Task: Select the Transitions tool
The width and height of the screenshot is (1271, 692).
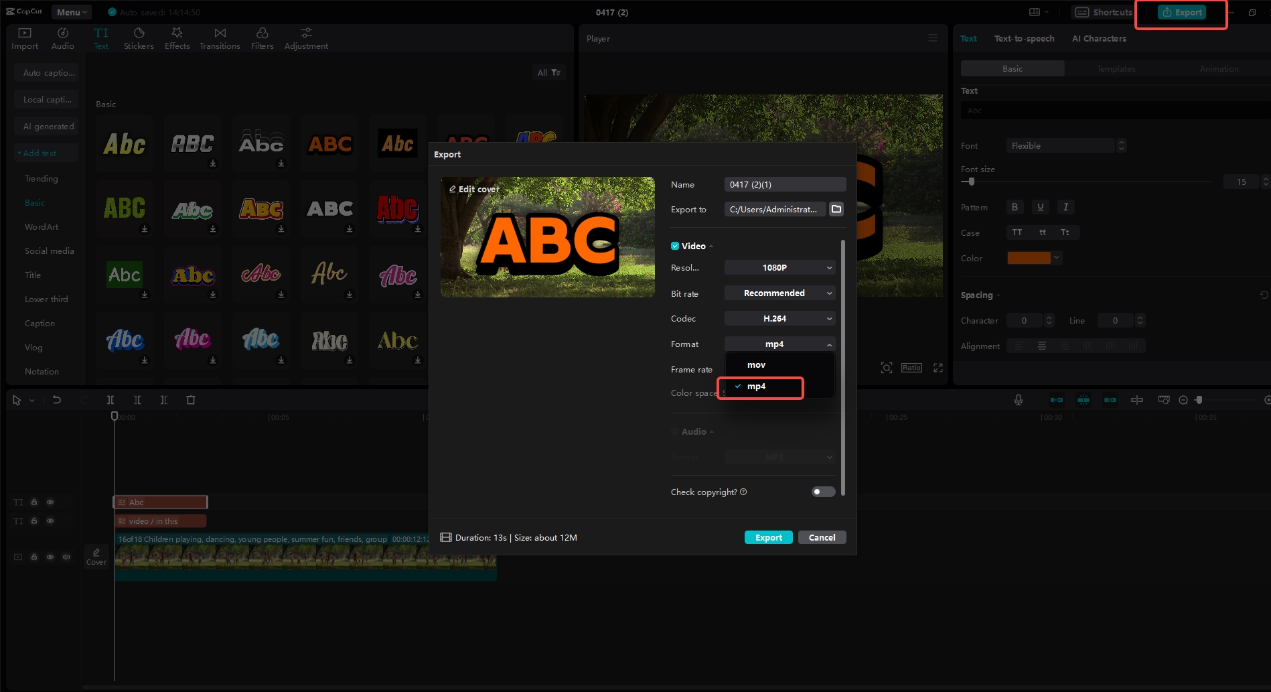Action: (x=220, y=37)
